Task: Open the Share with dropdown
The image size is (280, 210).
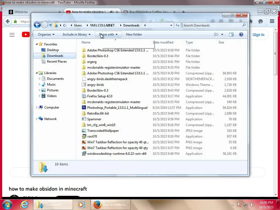Action: 108,34
